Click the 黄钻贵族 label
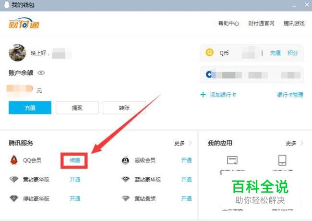 145,198
